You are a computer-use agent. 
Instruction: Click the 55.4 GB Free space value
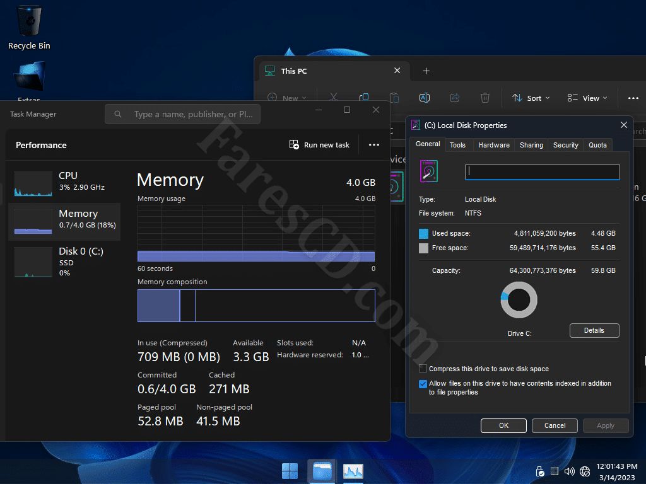click(x=603, y=248)
